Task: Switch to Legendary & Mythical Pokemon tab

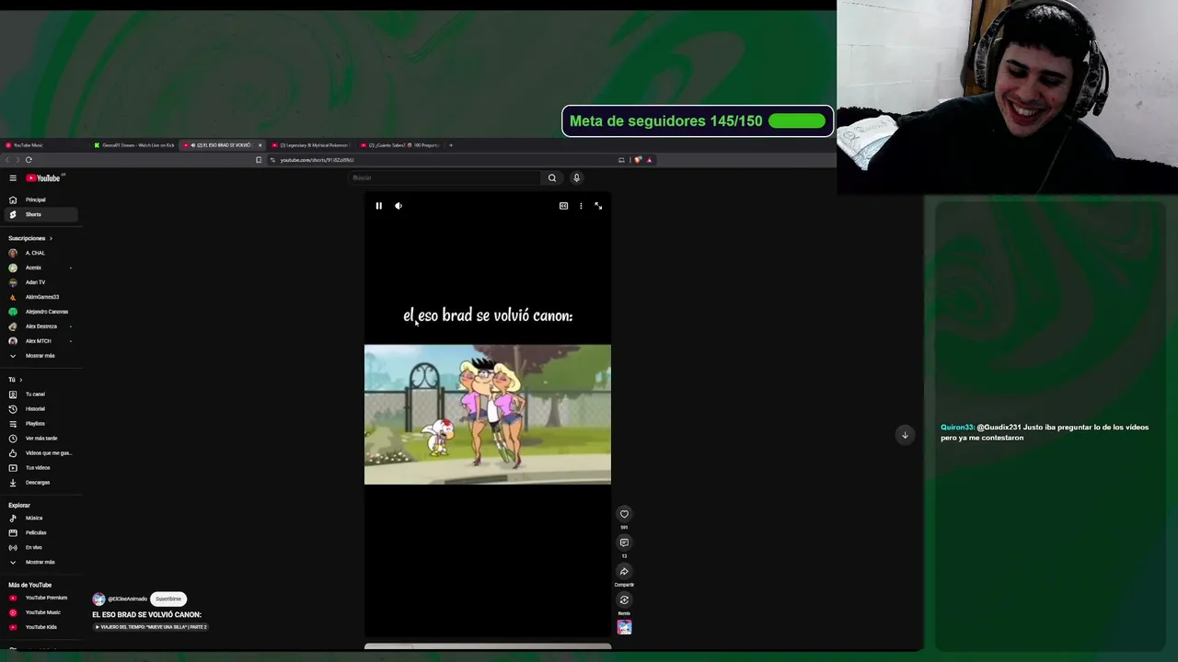Action: click(311, 145)
